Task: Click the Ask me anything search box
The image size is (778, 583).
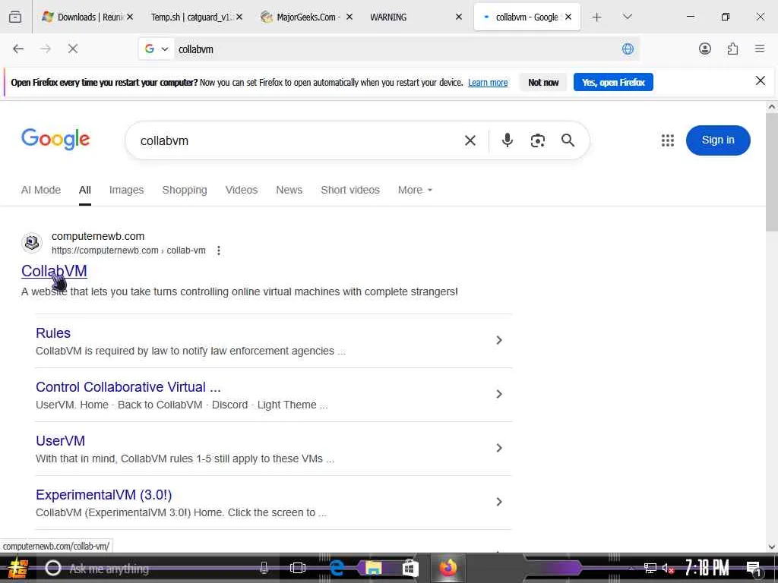Action: tap(157, 569)
